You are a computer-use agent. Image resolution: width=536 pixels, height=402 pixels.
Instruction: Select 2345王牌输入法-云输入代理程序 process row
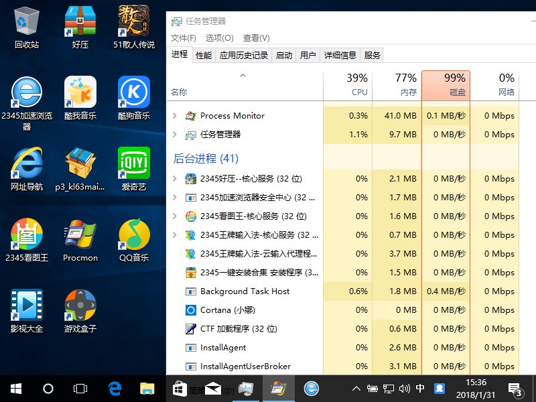[x=342, y=254]
